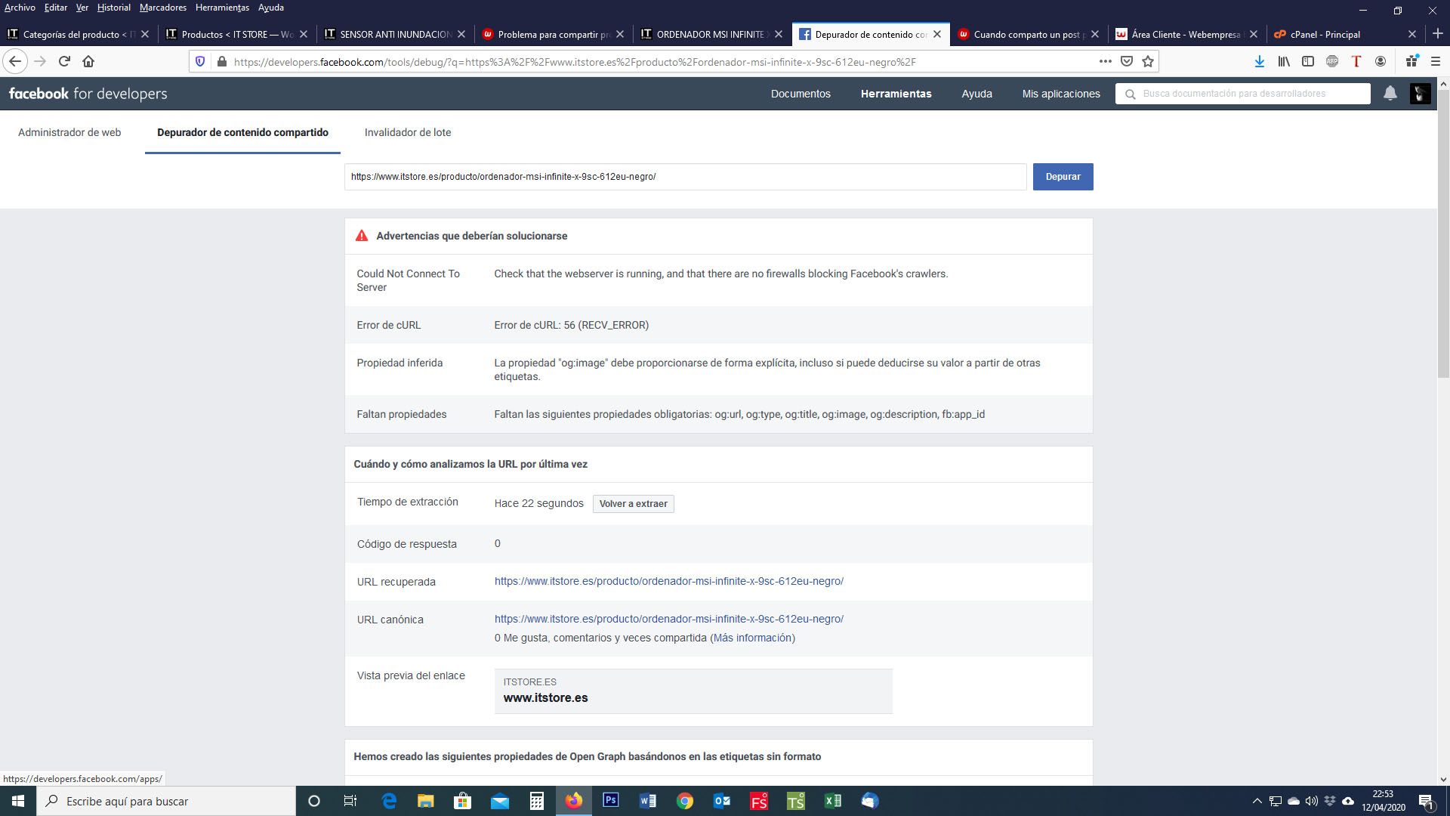
Task: Reload the page with the refresh icon
Action: 64,61
